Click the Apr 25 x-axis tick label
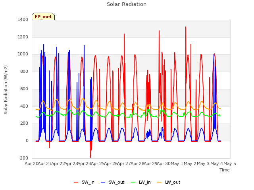The width and height of the screenshot is (254, 190). (98, 163)
